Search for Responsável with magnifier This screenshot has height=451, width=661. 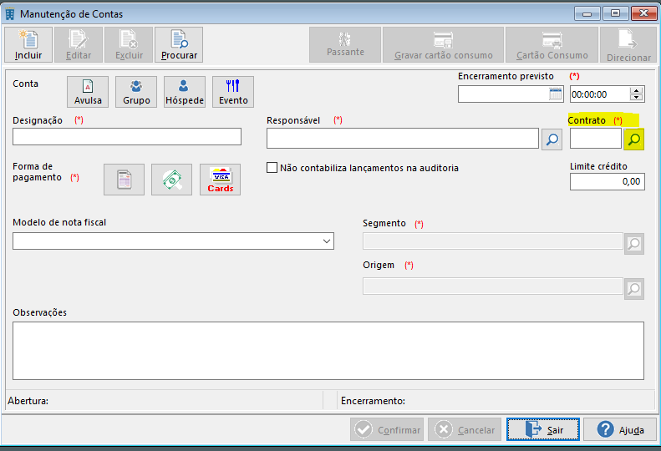tap(552, 139)
